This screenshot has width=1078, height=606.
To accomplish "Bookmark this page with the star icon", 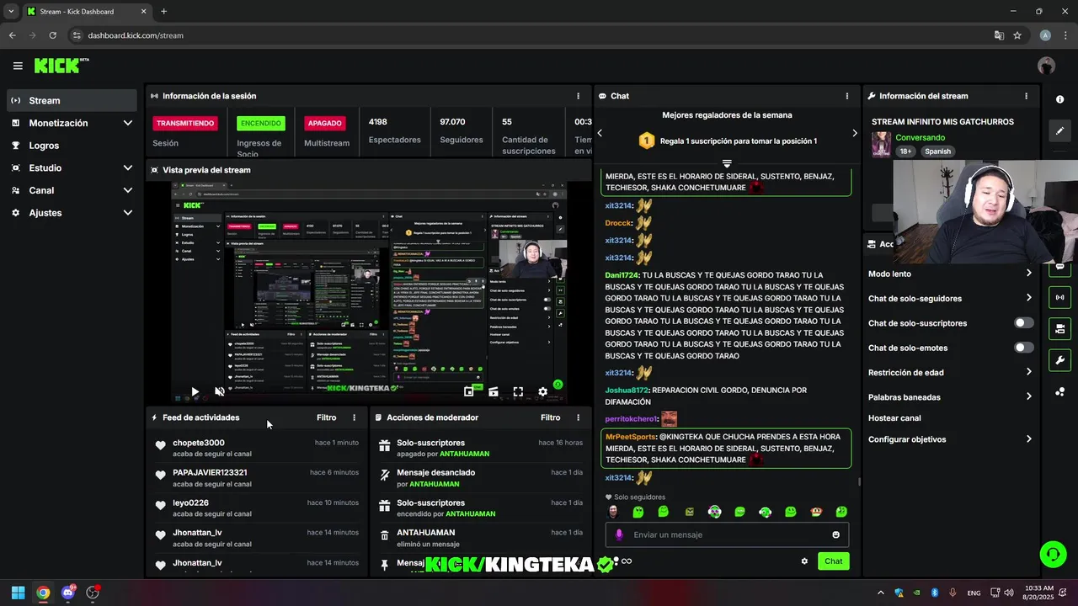I will click(1017, 35).
